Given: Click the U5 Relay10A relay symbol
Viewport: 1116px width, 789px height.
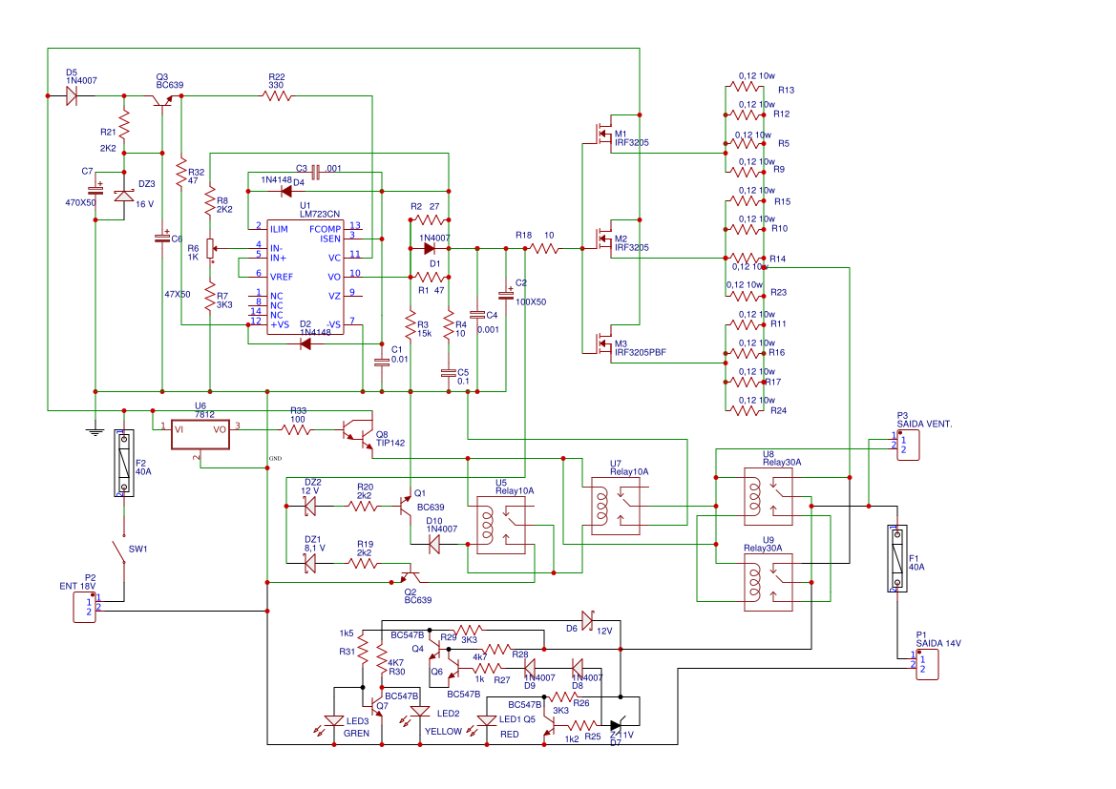Looking at the screenshot, I should click(x=501, y=525).
